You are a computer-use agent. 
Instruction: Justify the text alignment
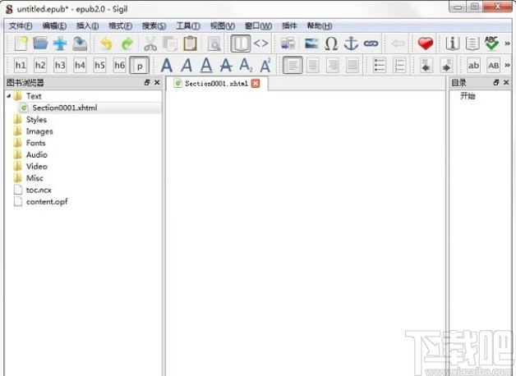pos(352,65)
